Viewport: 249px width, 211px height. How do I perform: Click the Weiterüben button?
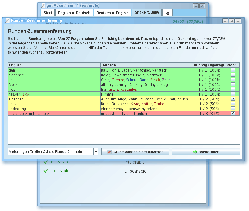(206, 152)
